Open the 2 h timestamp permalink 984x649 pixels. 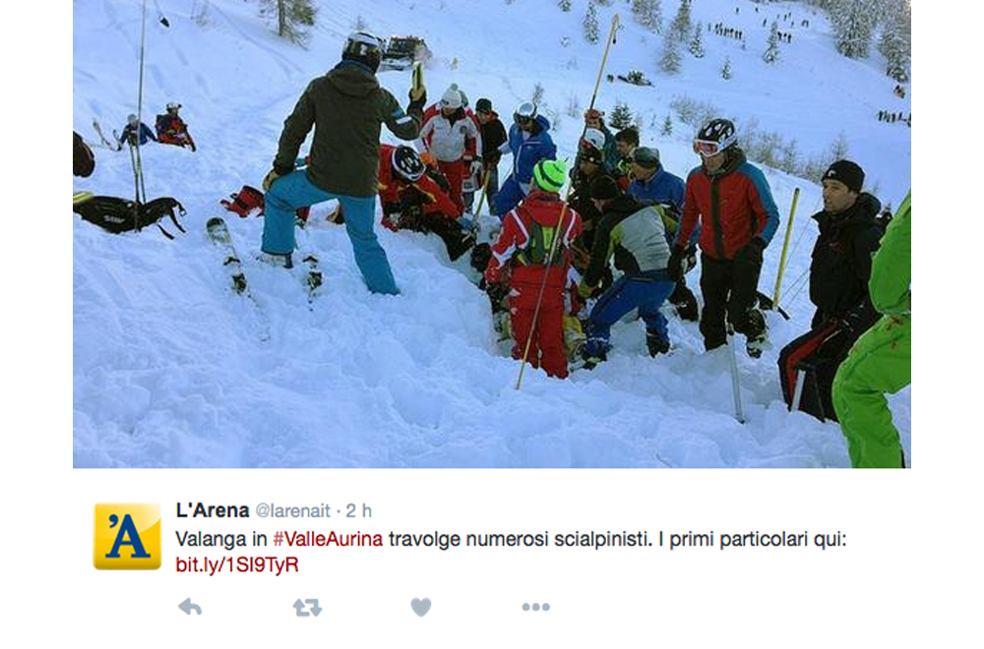coord(359,511)
